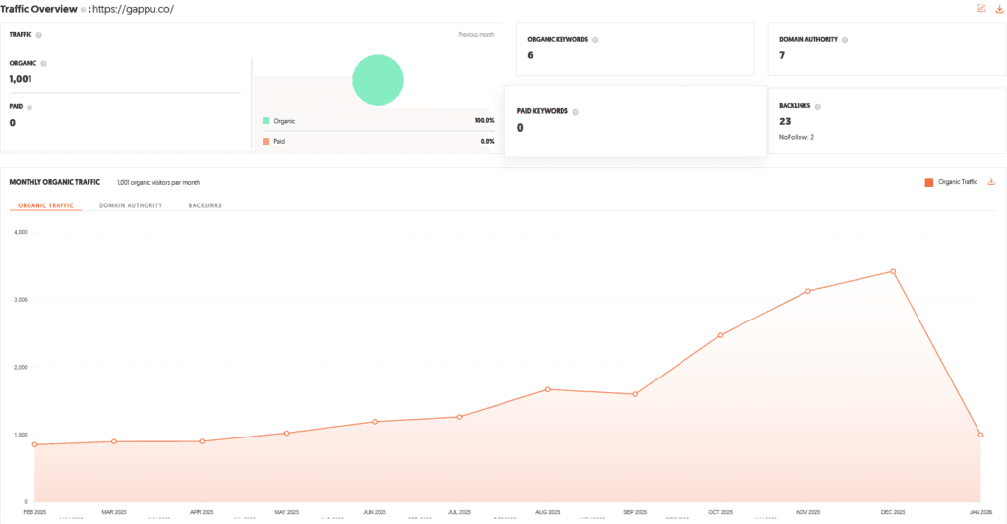Select the ORGANIC TRAFFIC tab
1007x524 pixels.
tap(45, 205)
